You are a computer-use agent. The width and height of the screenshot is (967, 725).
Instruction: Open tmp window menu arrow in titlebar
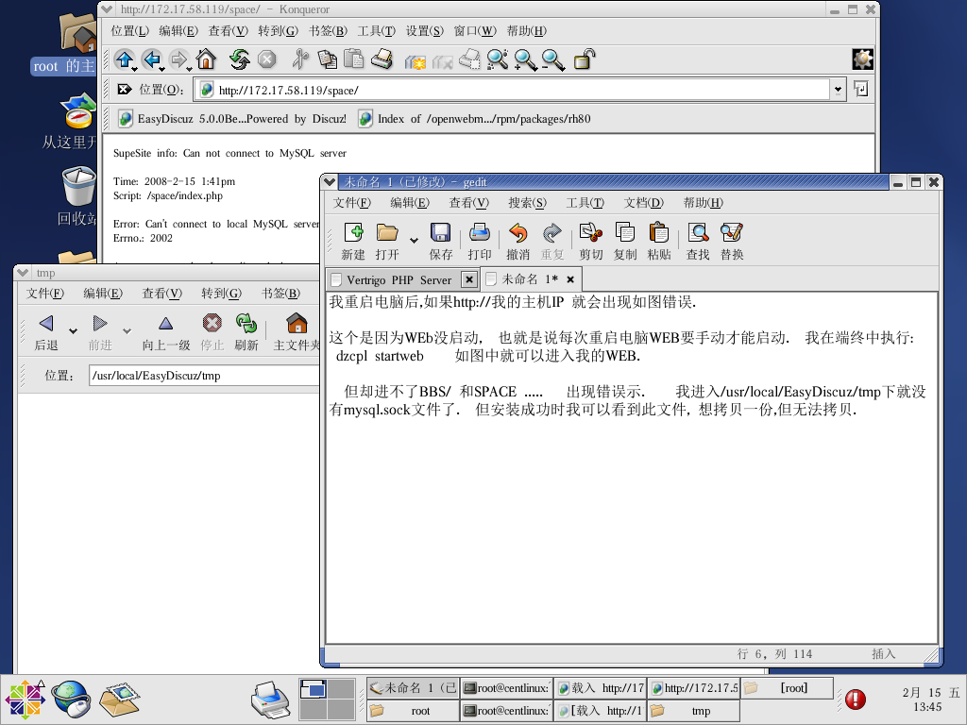(23, 273)
